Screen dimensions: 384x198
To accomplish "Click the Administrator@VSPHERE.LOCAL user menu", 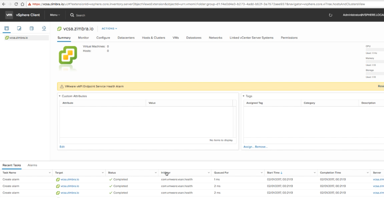I will (x=363, y=15).
